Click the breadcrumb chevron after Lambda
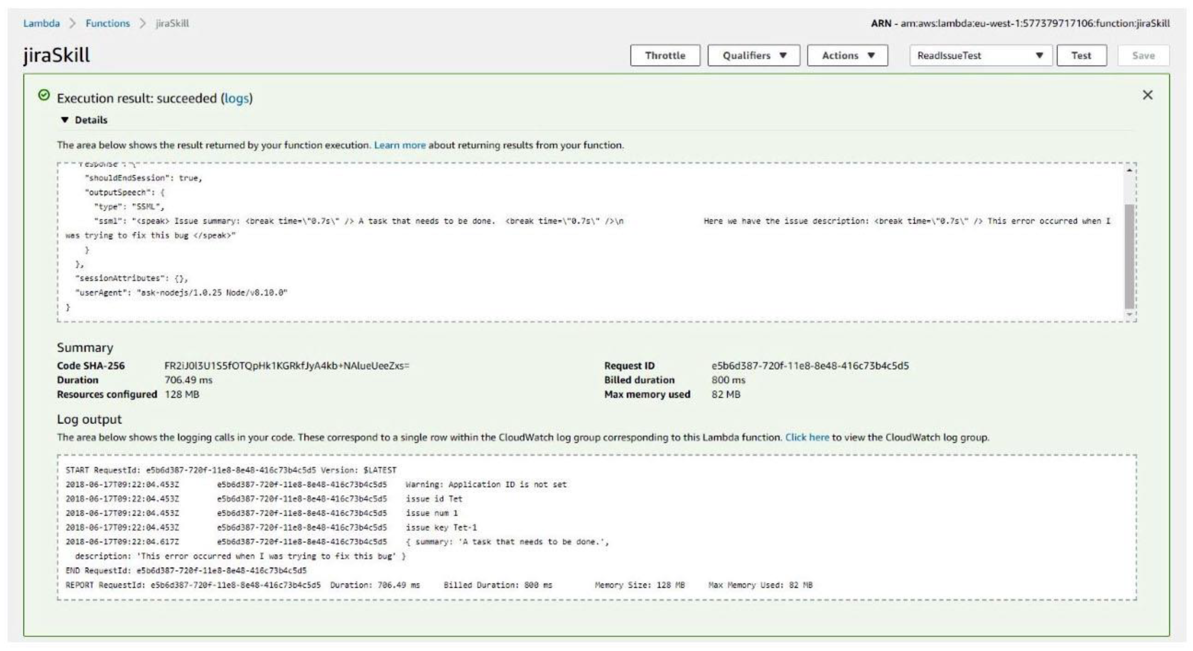Screen dimensions: 1193x651 [x=72, y=23]
